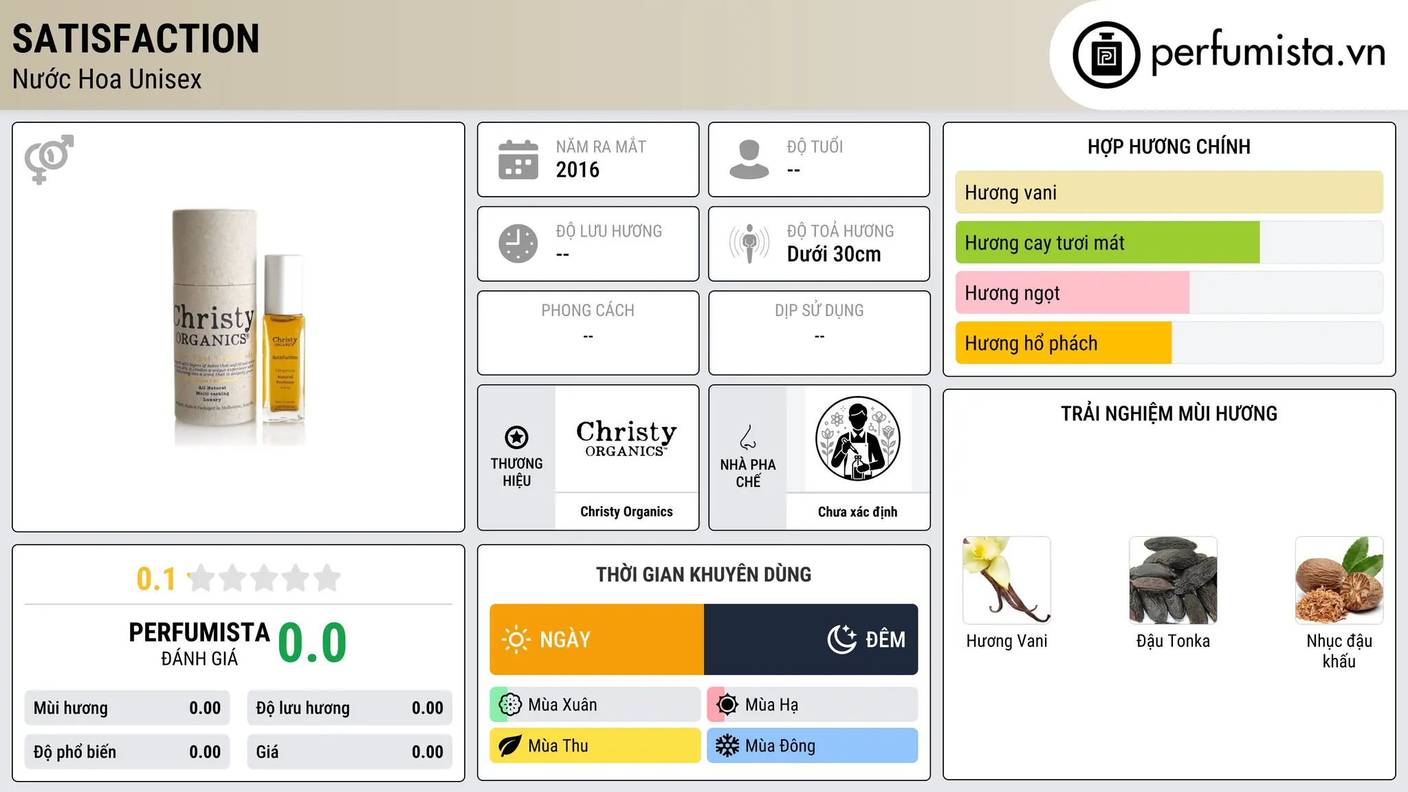
Task: Click the Perfumista Đánh giá label
Action: [x=199, y=643]
